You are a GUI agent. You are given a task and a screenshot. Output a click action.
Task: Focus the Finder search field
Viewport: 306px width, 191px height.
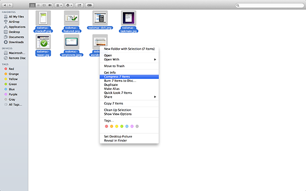pyautogui.click(x=270, y=5)
